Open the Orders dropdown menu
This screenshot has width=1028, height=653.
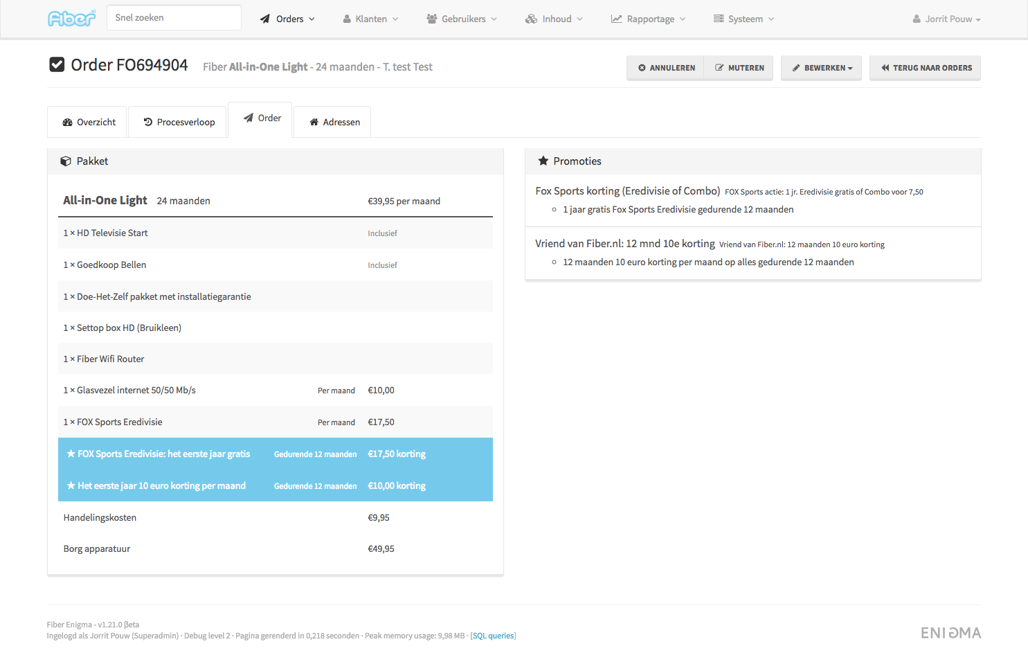click(287, 19)
